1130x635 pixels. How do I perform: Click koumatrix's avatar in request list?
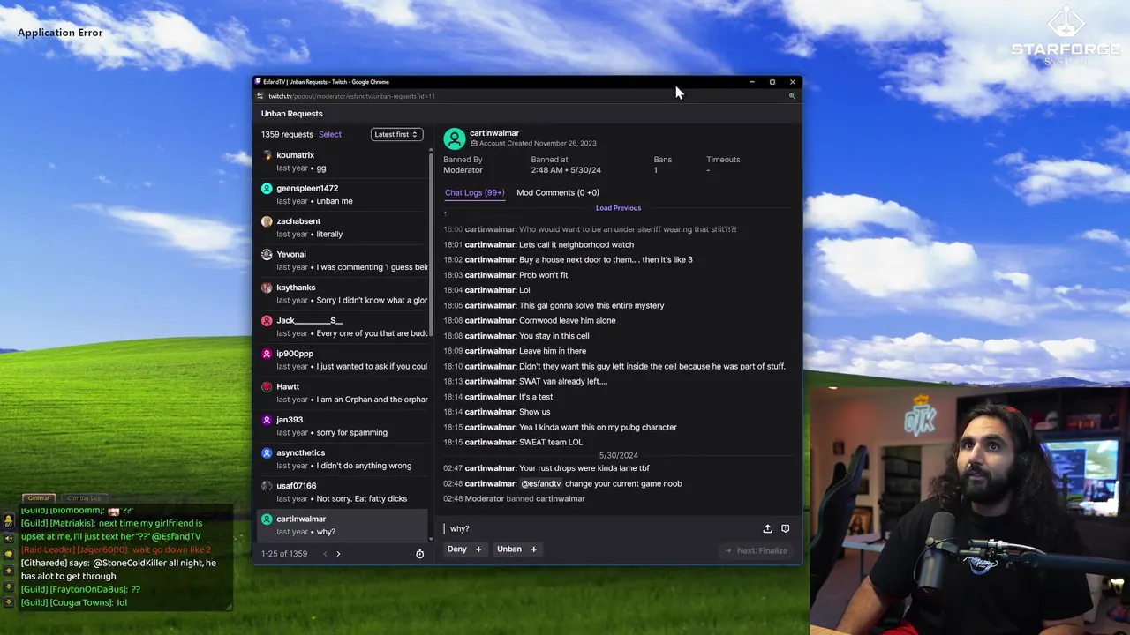click(x=267, y=155)
